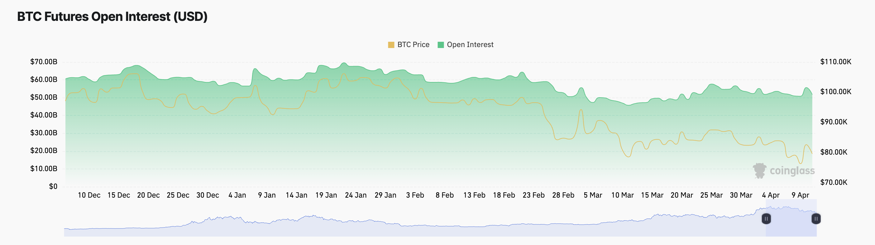Toggle the Open Interest legend label
875x245 pixels.
click(470, 45)
